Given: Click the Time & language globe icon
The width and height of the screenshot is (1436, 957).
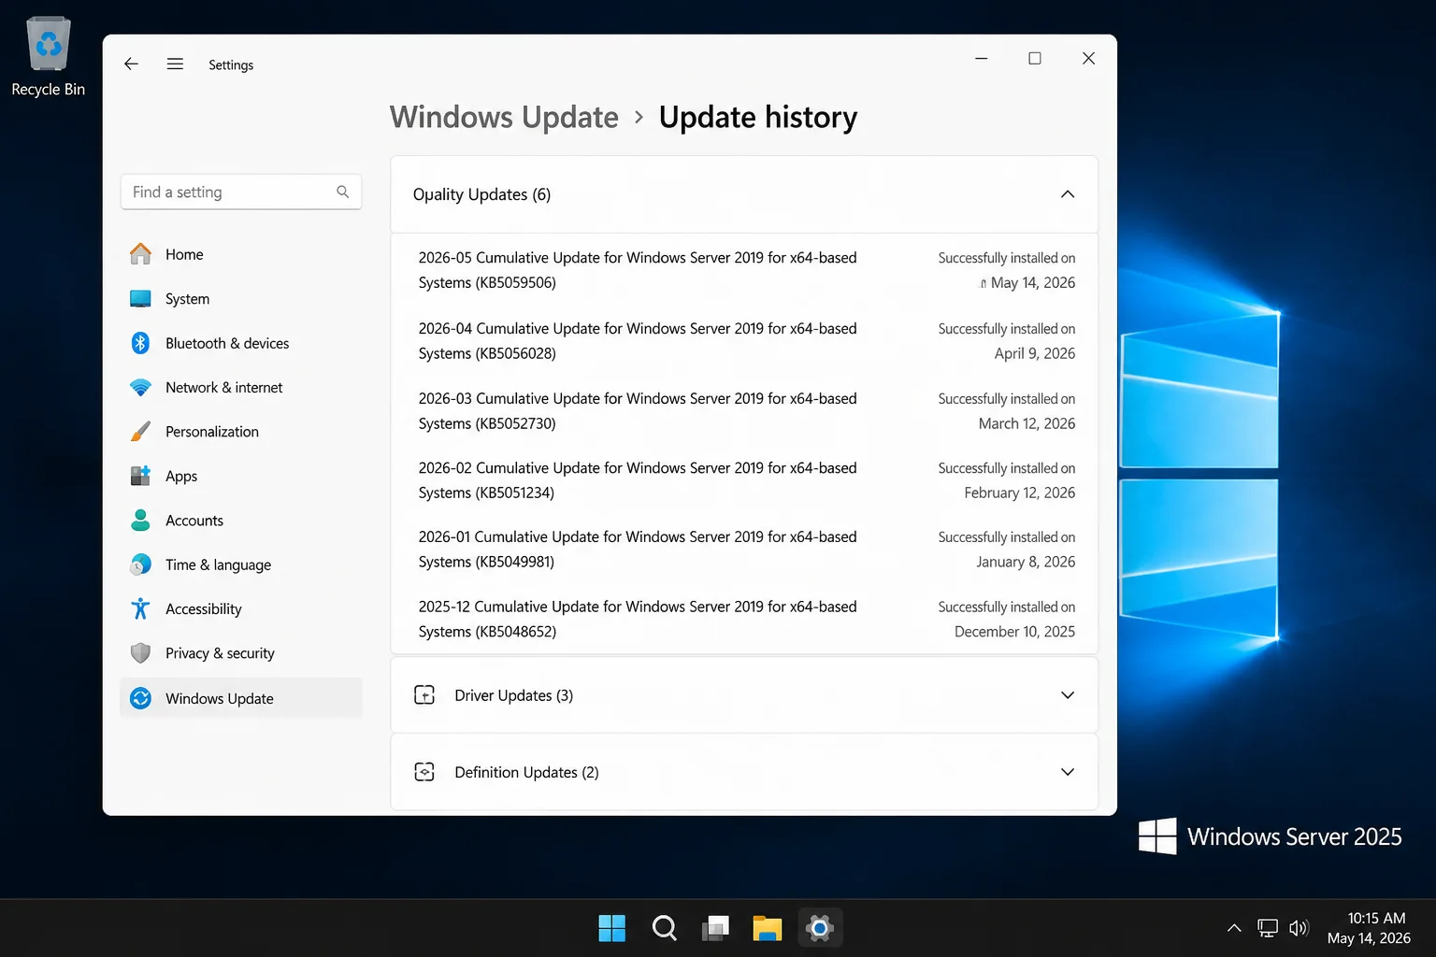Looking at the screenshot, I should (140, 564).
